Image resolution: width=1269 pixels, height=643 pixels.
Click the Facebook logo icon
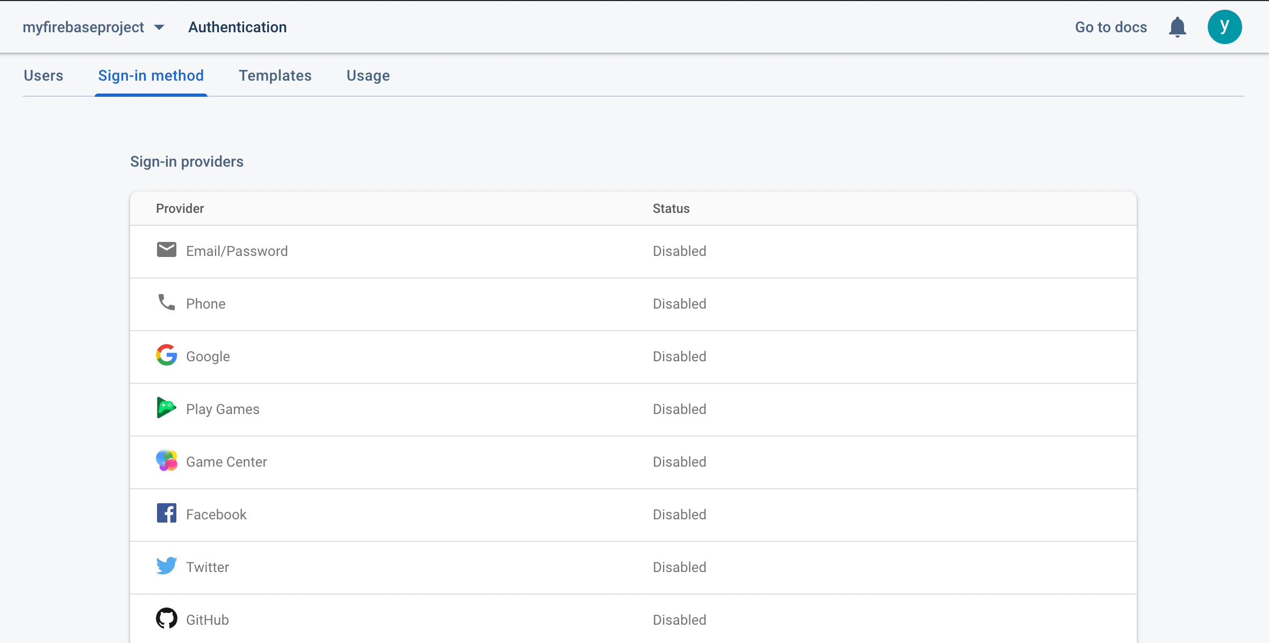tap(166, 513)
